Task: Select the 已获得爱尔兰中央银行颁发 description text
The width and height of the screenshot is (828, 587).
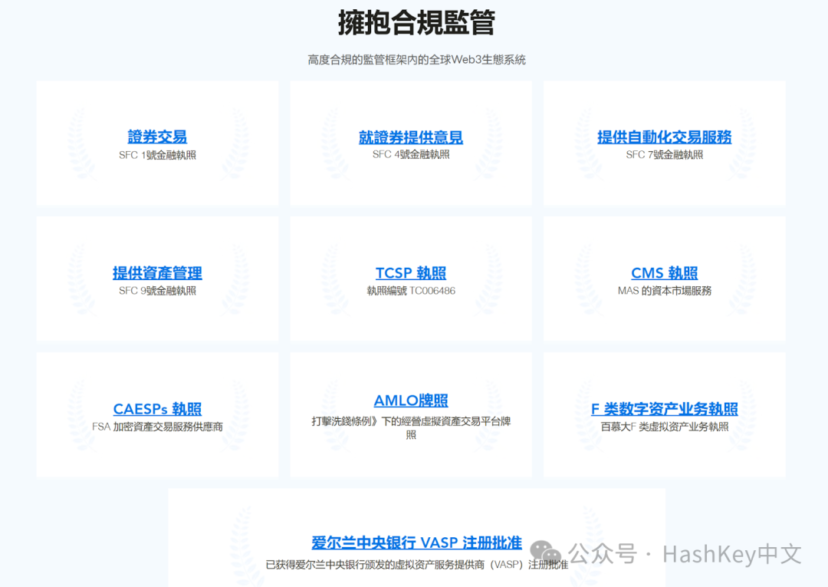Action: tap(416, 565)
